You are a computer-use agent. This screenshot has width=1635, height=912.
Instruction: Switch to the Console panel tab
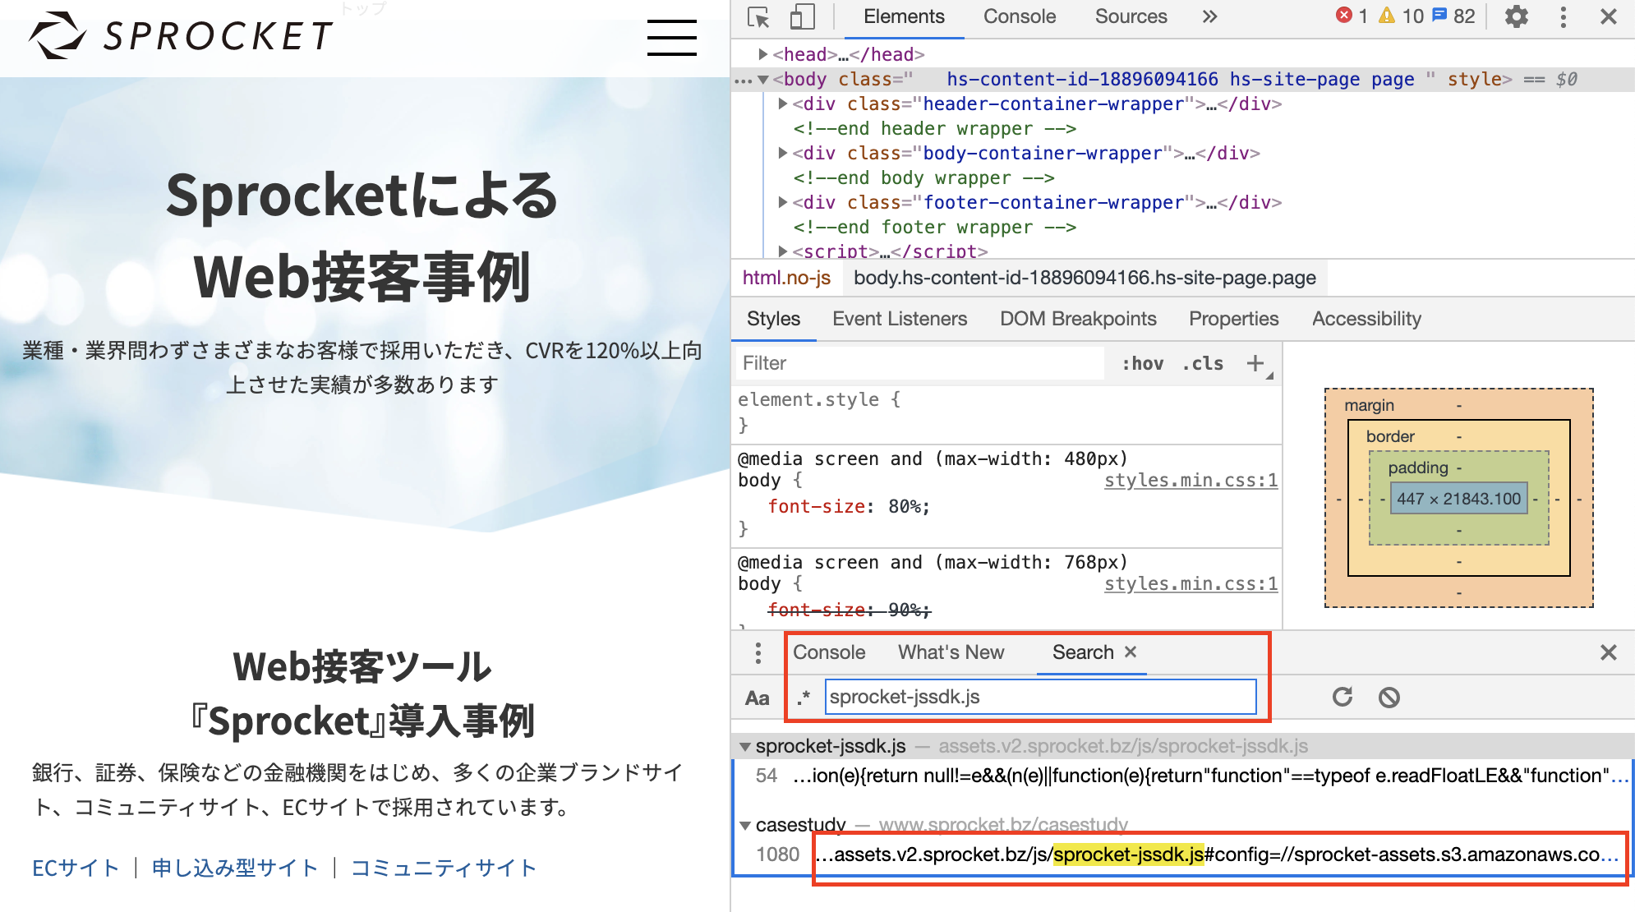(1020, 16)
